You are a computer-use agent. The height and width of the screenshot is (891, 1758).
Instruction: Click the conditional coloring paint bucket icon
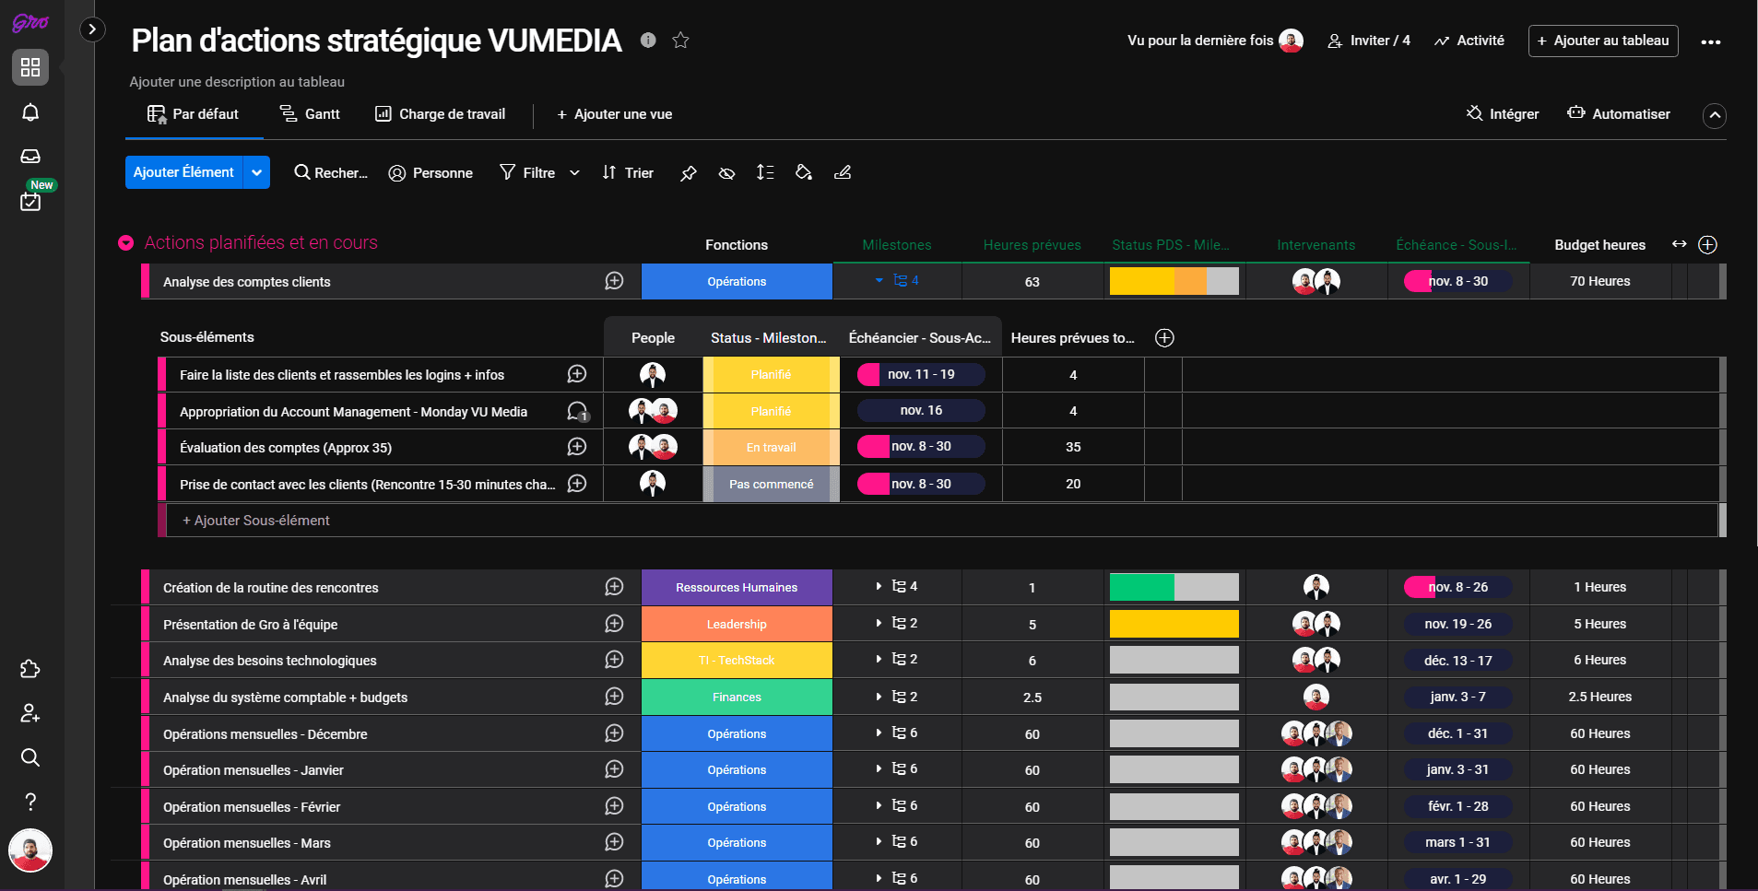point(804,172)
